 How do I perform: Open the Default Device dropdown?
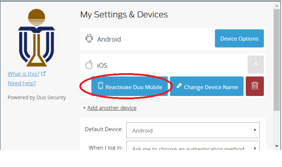point(193,130)
